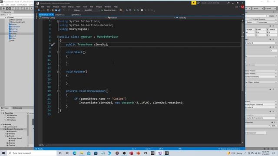The width and height of the screenshot is (278, 156).
Task: Open the Tools menu in Visual Studio
Action: [85, 7]
